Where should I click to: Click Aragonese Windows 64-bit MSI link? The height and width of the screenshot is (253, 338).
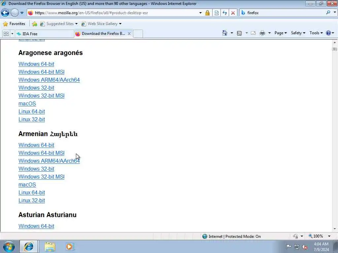[41, 72]
